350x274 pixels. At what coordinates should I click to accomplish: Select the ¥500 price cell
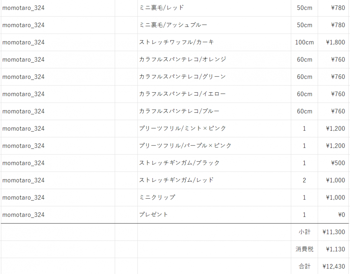[338, 163]
